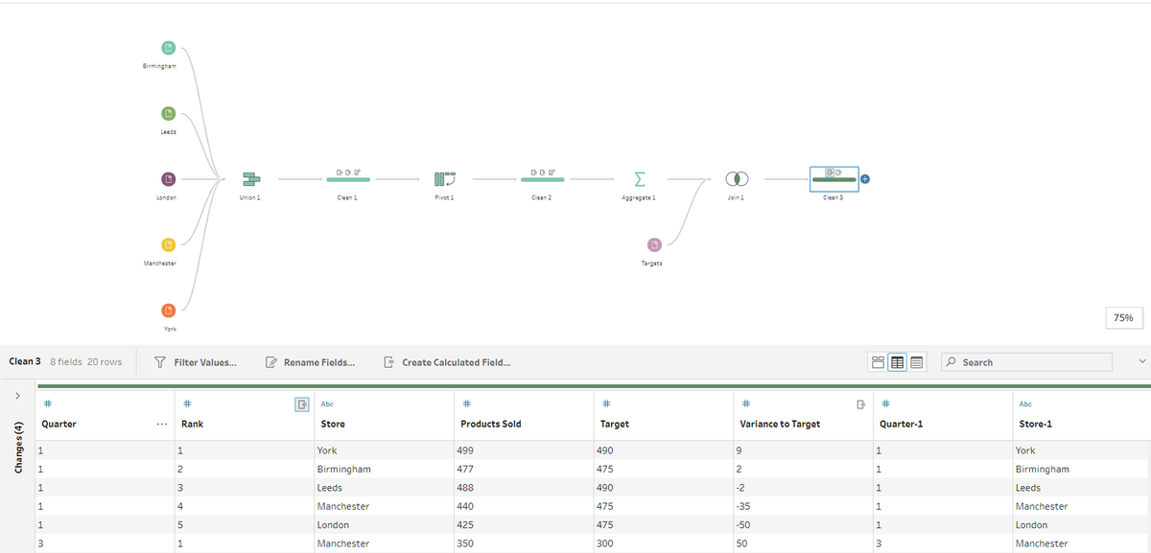Click Rename Fields button
The width and height of the screenshot is (1151, 553).
(310, 362)
